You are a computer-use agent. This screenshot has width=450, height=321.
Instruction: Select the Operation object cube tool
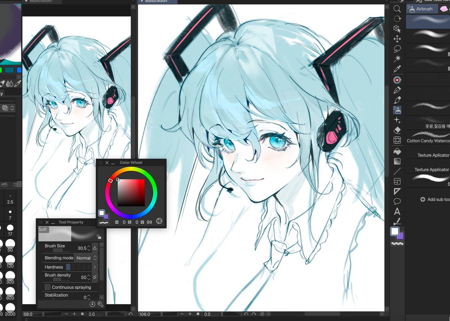pos(397,29)
